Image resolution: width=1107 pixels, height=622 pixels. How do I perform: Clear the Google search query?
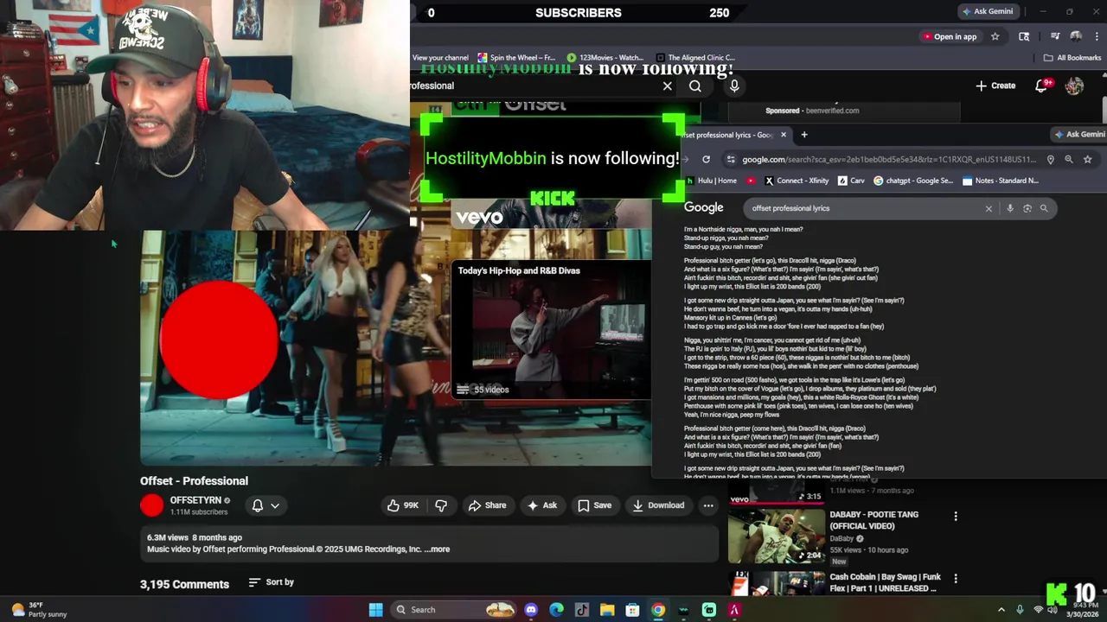[x=989, y=208]
